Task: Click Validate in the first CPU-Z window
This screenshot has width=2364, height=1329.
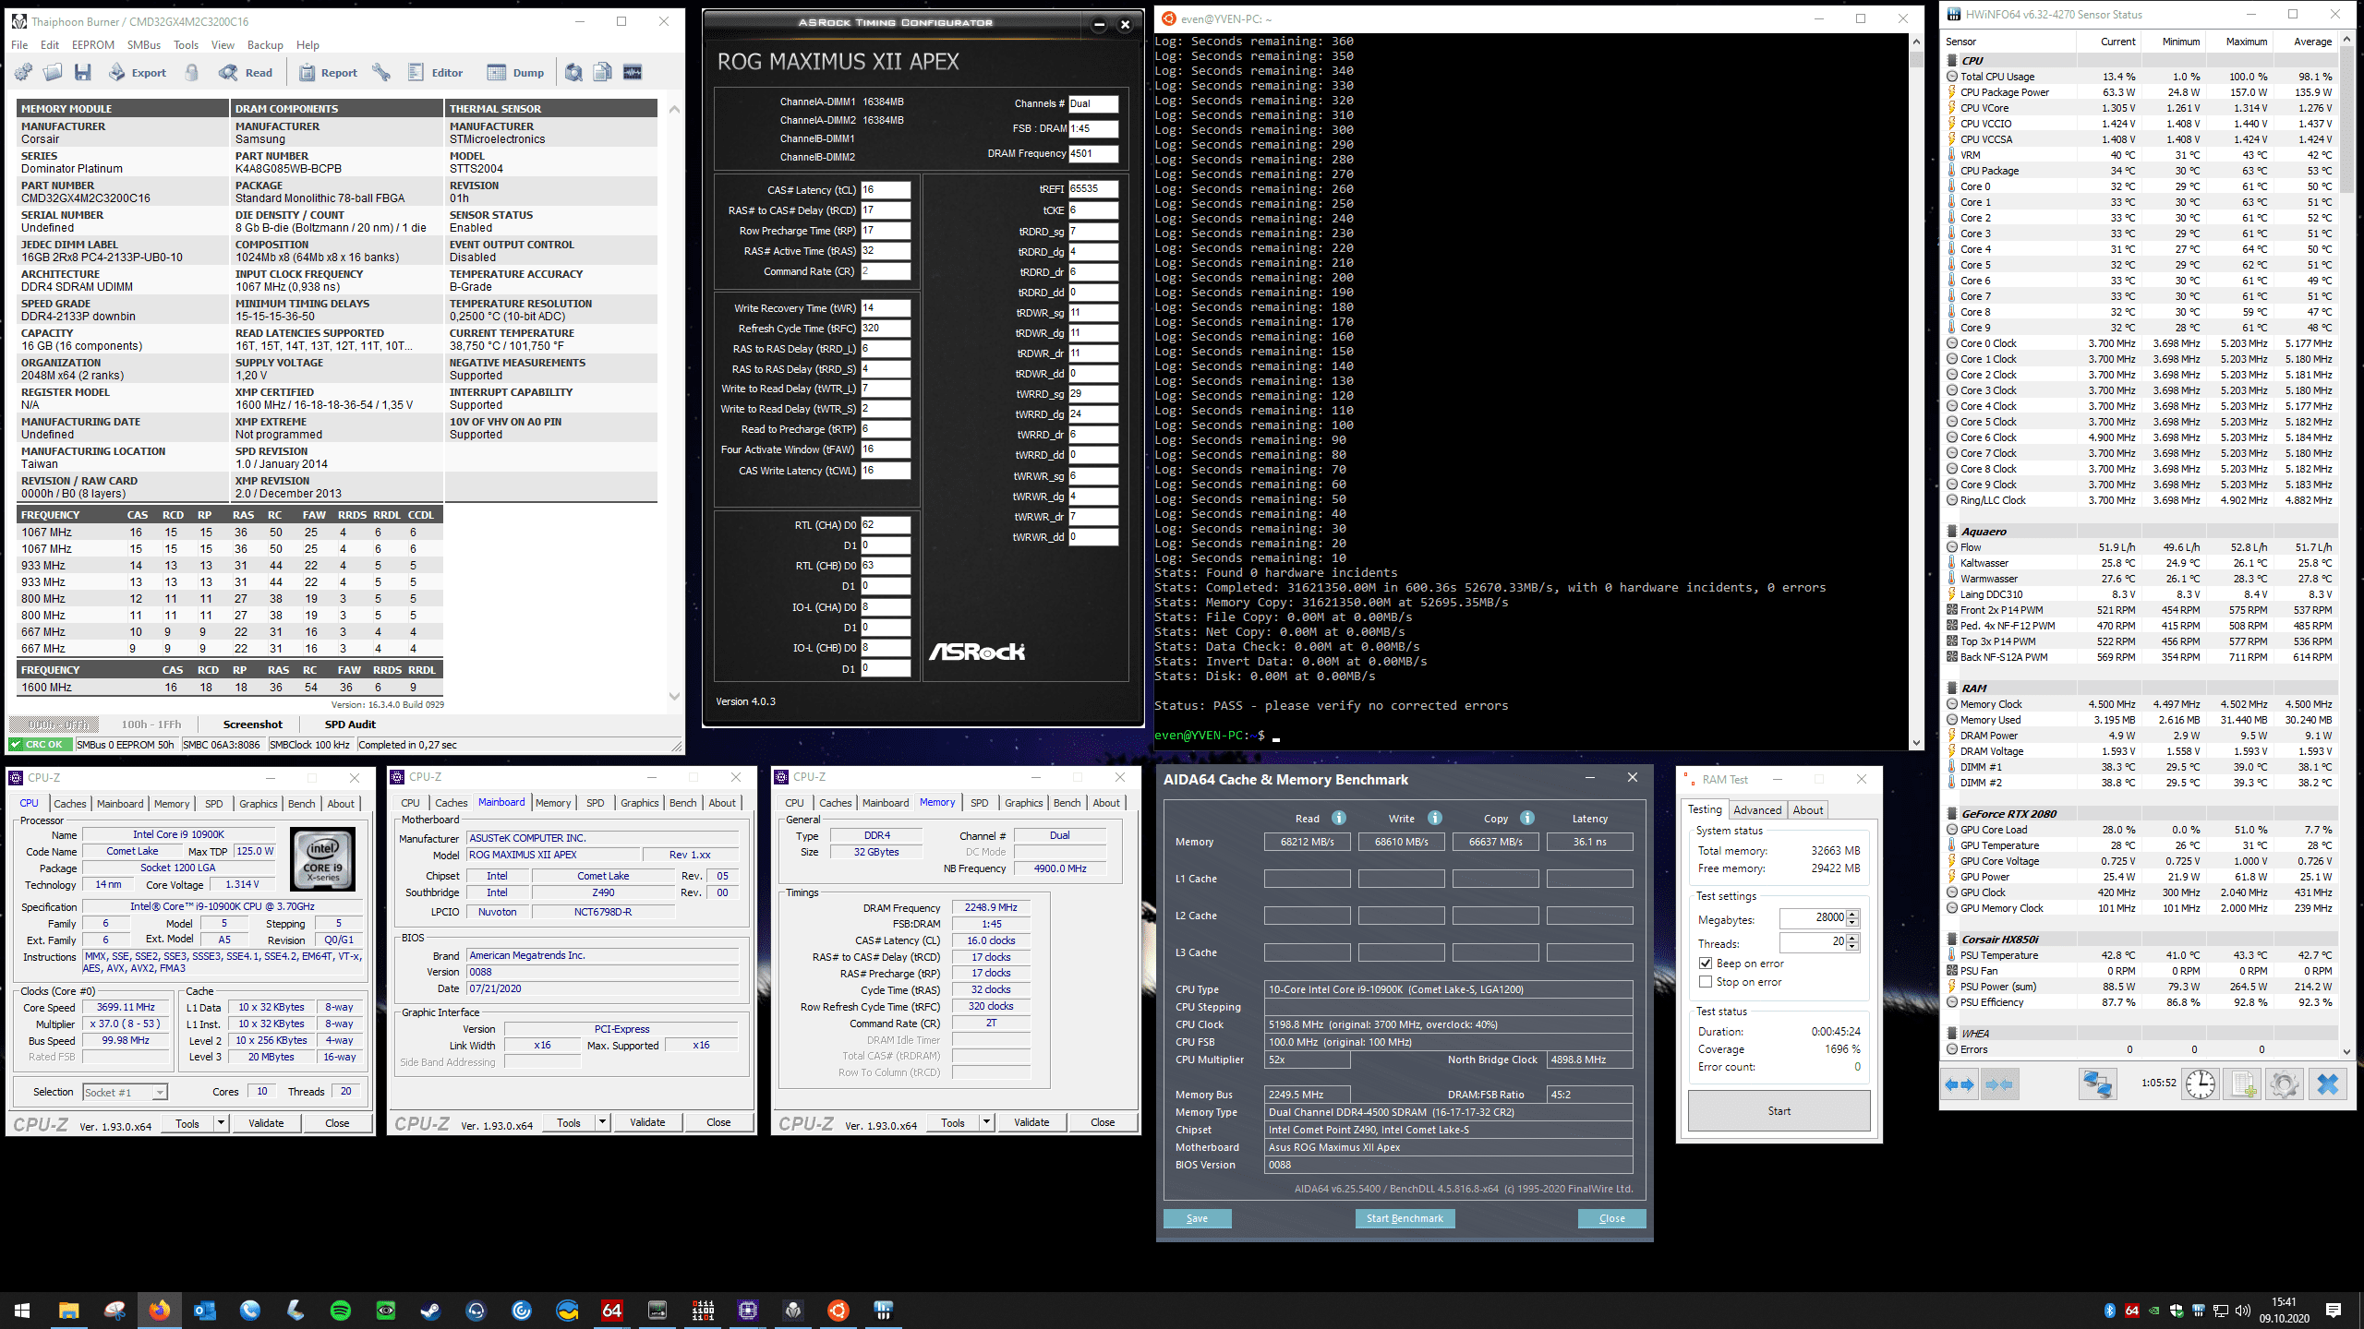Action: 266,1123
